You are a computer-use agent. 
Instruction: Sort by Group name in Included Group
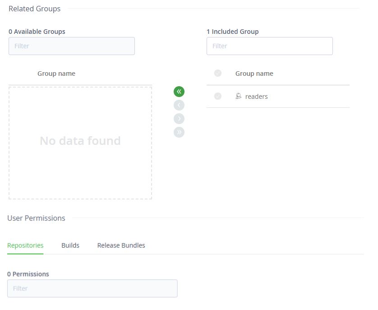(x=254, y=74)
